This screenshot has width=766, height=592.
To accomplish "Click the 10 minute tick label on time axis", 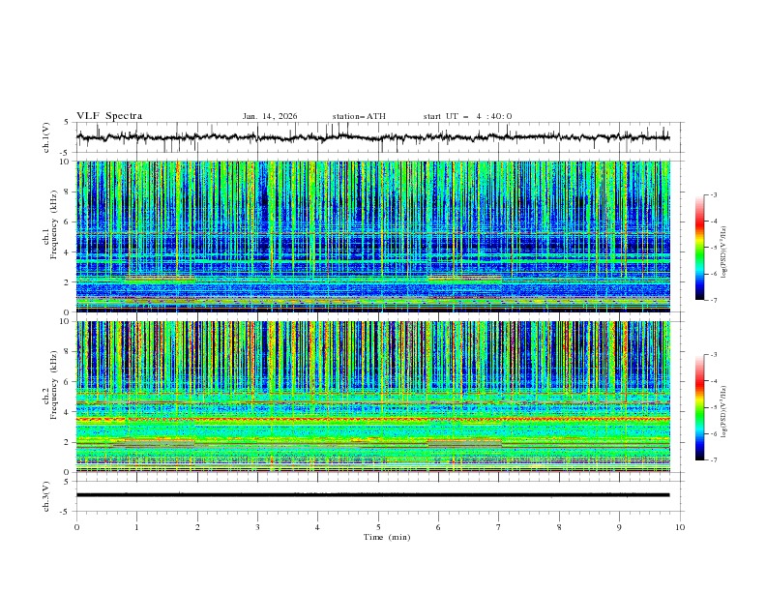I will (x=680, y=527).
